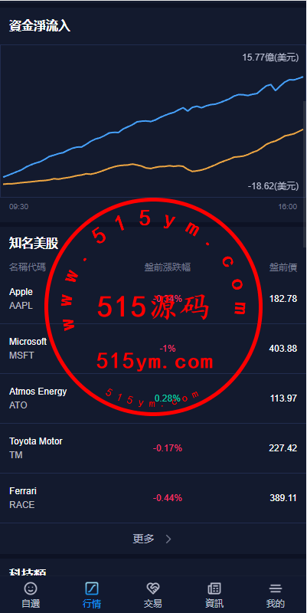Select the 行情 chart icon
The image size is (307, 613).
92,588
